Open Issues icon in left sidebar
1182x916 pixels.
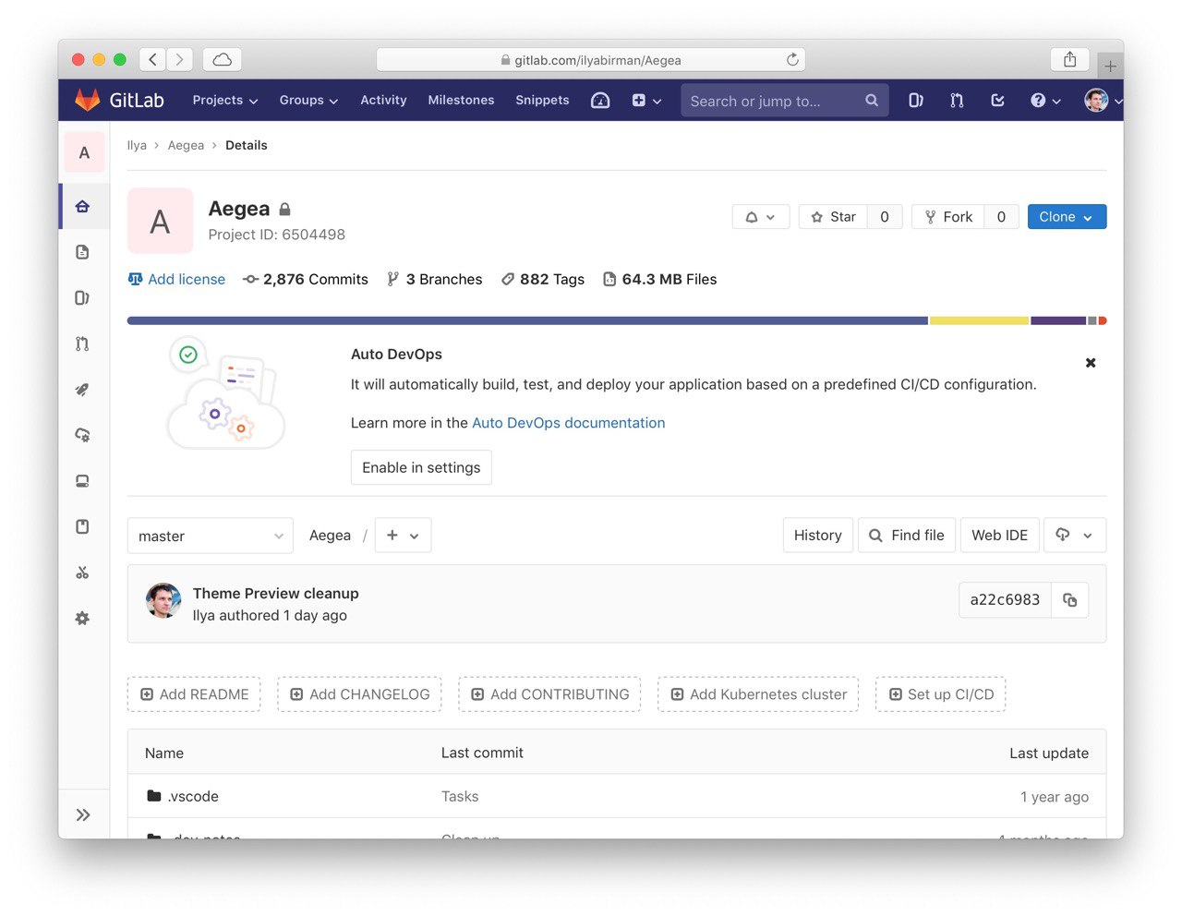(82, 297)
